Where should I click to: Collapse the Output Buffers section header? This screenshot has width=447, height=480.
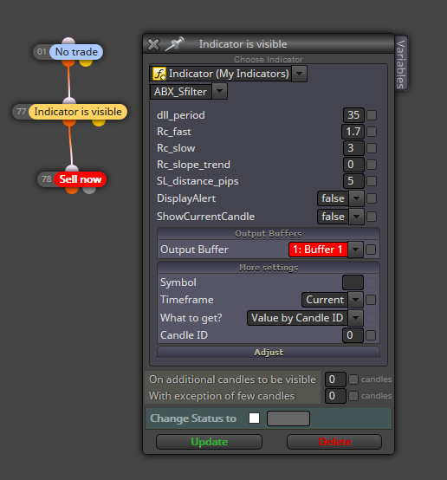pyautogui.click(x=269, y=234)
